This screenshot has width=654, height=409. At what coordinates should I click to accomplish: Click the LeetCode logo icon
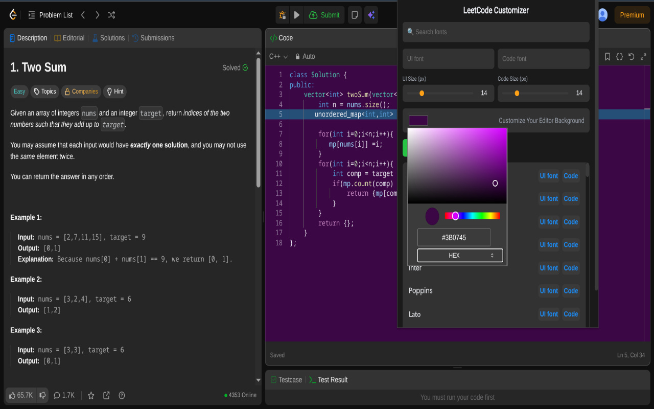[13, 15]
